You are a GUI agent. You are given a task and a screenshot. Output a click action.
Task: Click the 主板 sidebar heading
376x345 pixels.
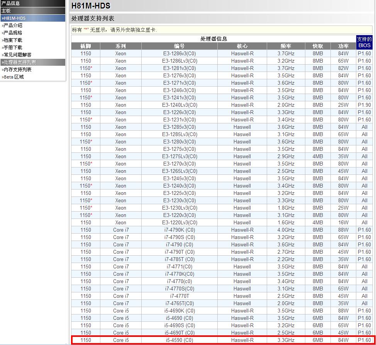point(6,11)
